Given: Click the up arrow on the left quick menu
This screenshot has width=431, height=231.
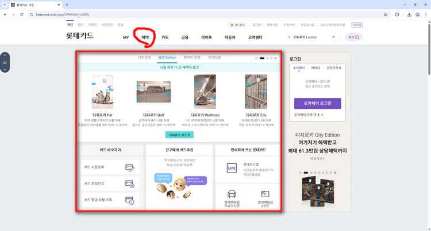Looking at the screenshot, I should tap(5, 55).
